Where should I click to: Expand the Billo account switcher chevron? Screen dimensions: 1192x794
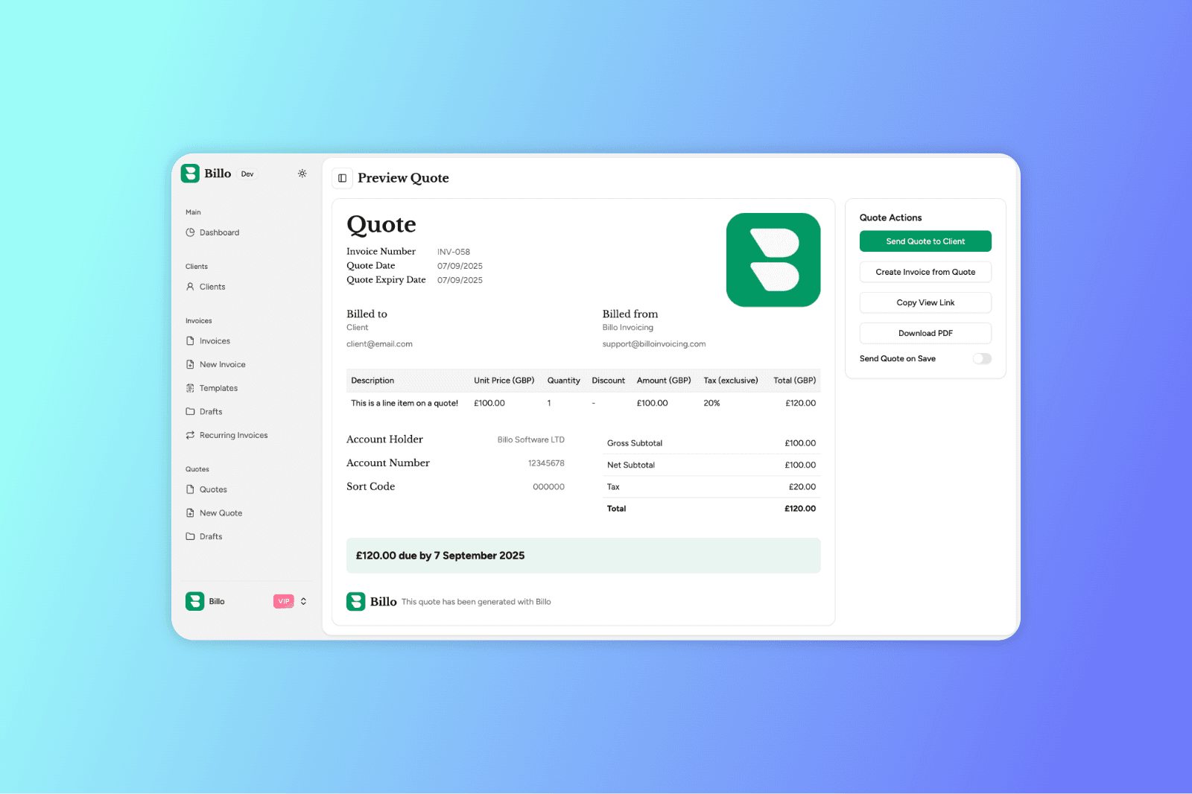pyautogui.click(x=303, y=601)
